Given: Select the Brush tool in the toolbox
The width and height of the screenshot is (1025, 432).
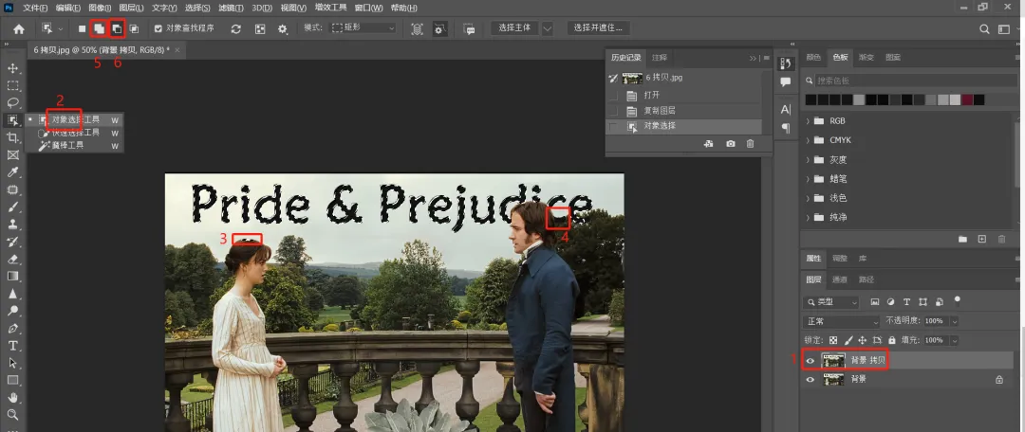Looking at the screenshot, I should (12, 207).
